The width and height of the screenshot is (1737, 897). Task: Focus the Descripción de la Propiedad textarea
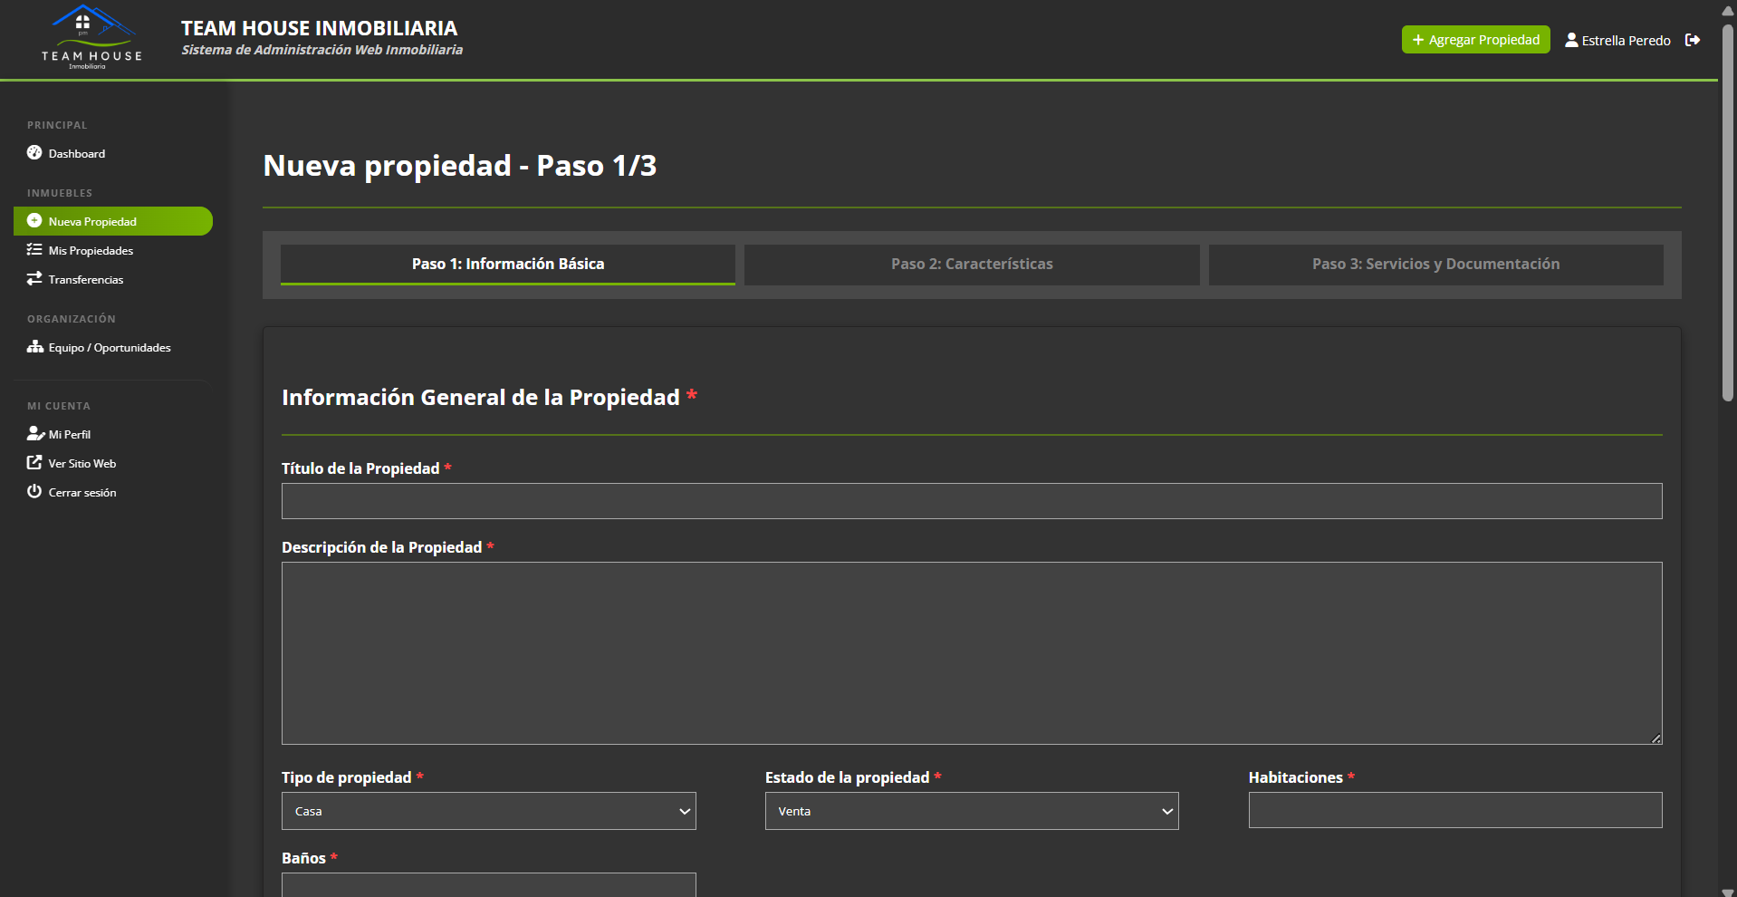[971, 652]
